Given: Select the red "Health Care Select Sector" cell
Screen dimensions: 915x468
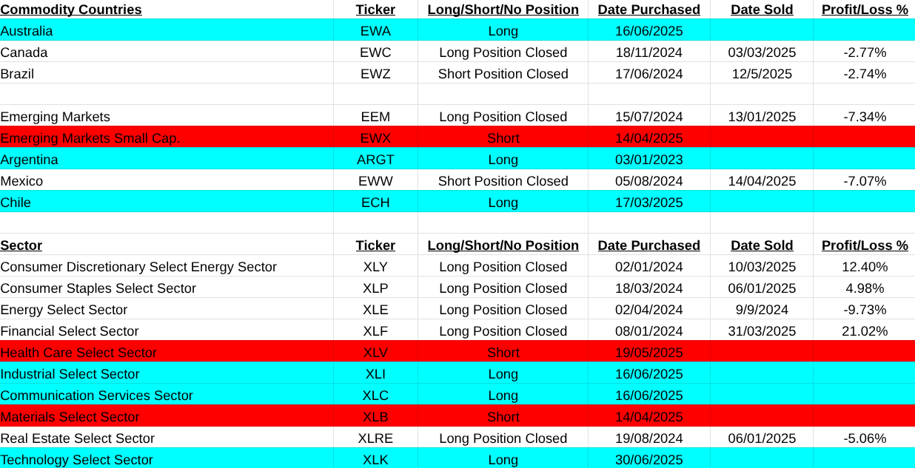Looking at the screenshot, I should [x=78, y=353].
